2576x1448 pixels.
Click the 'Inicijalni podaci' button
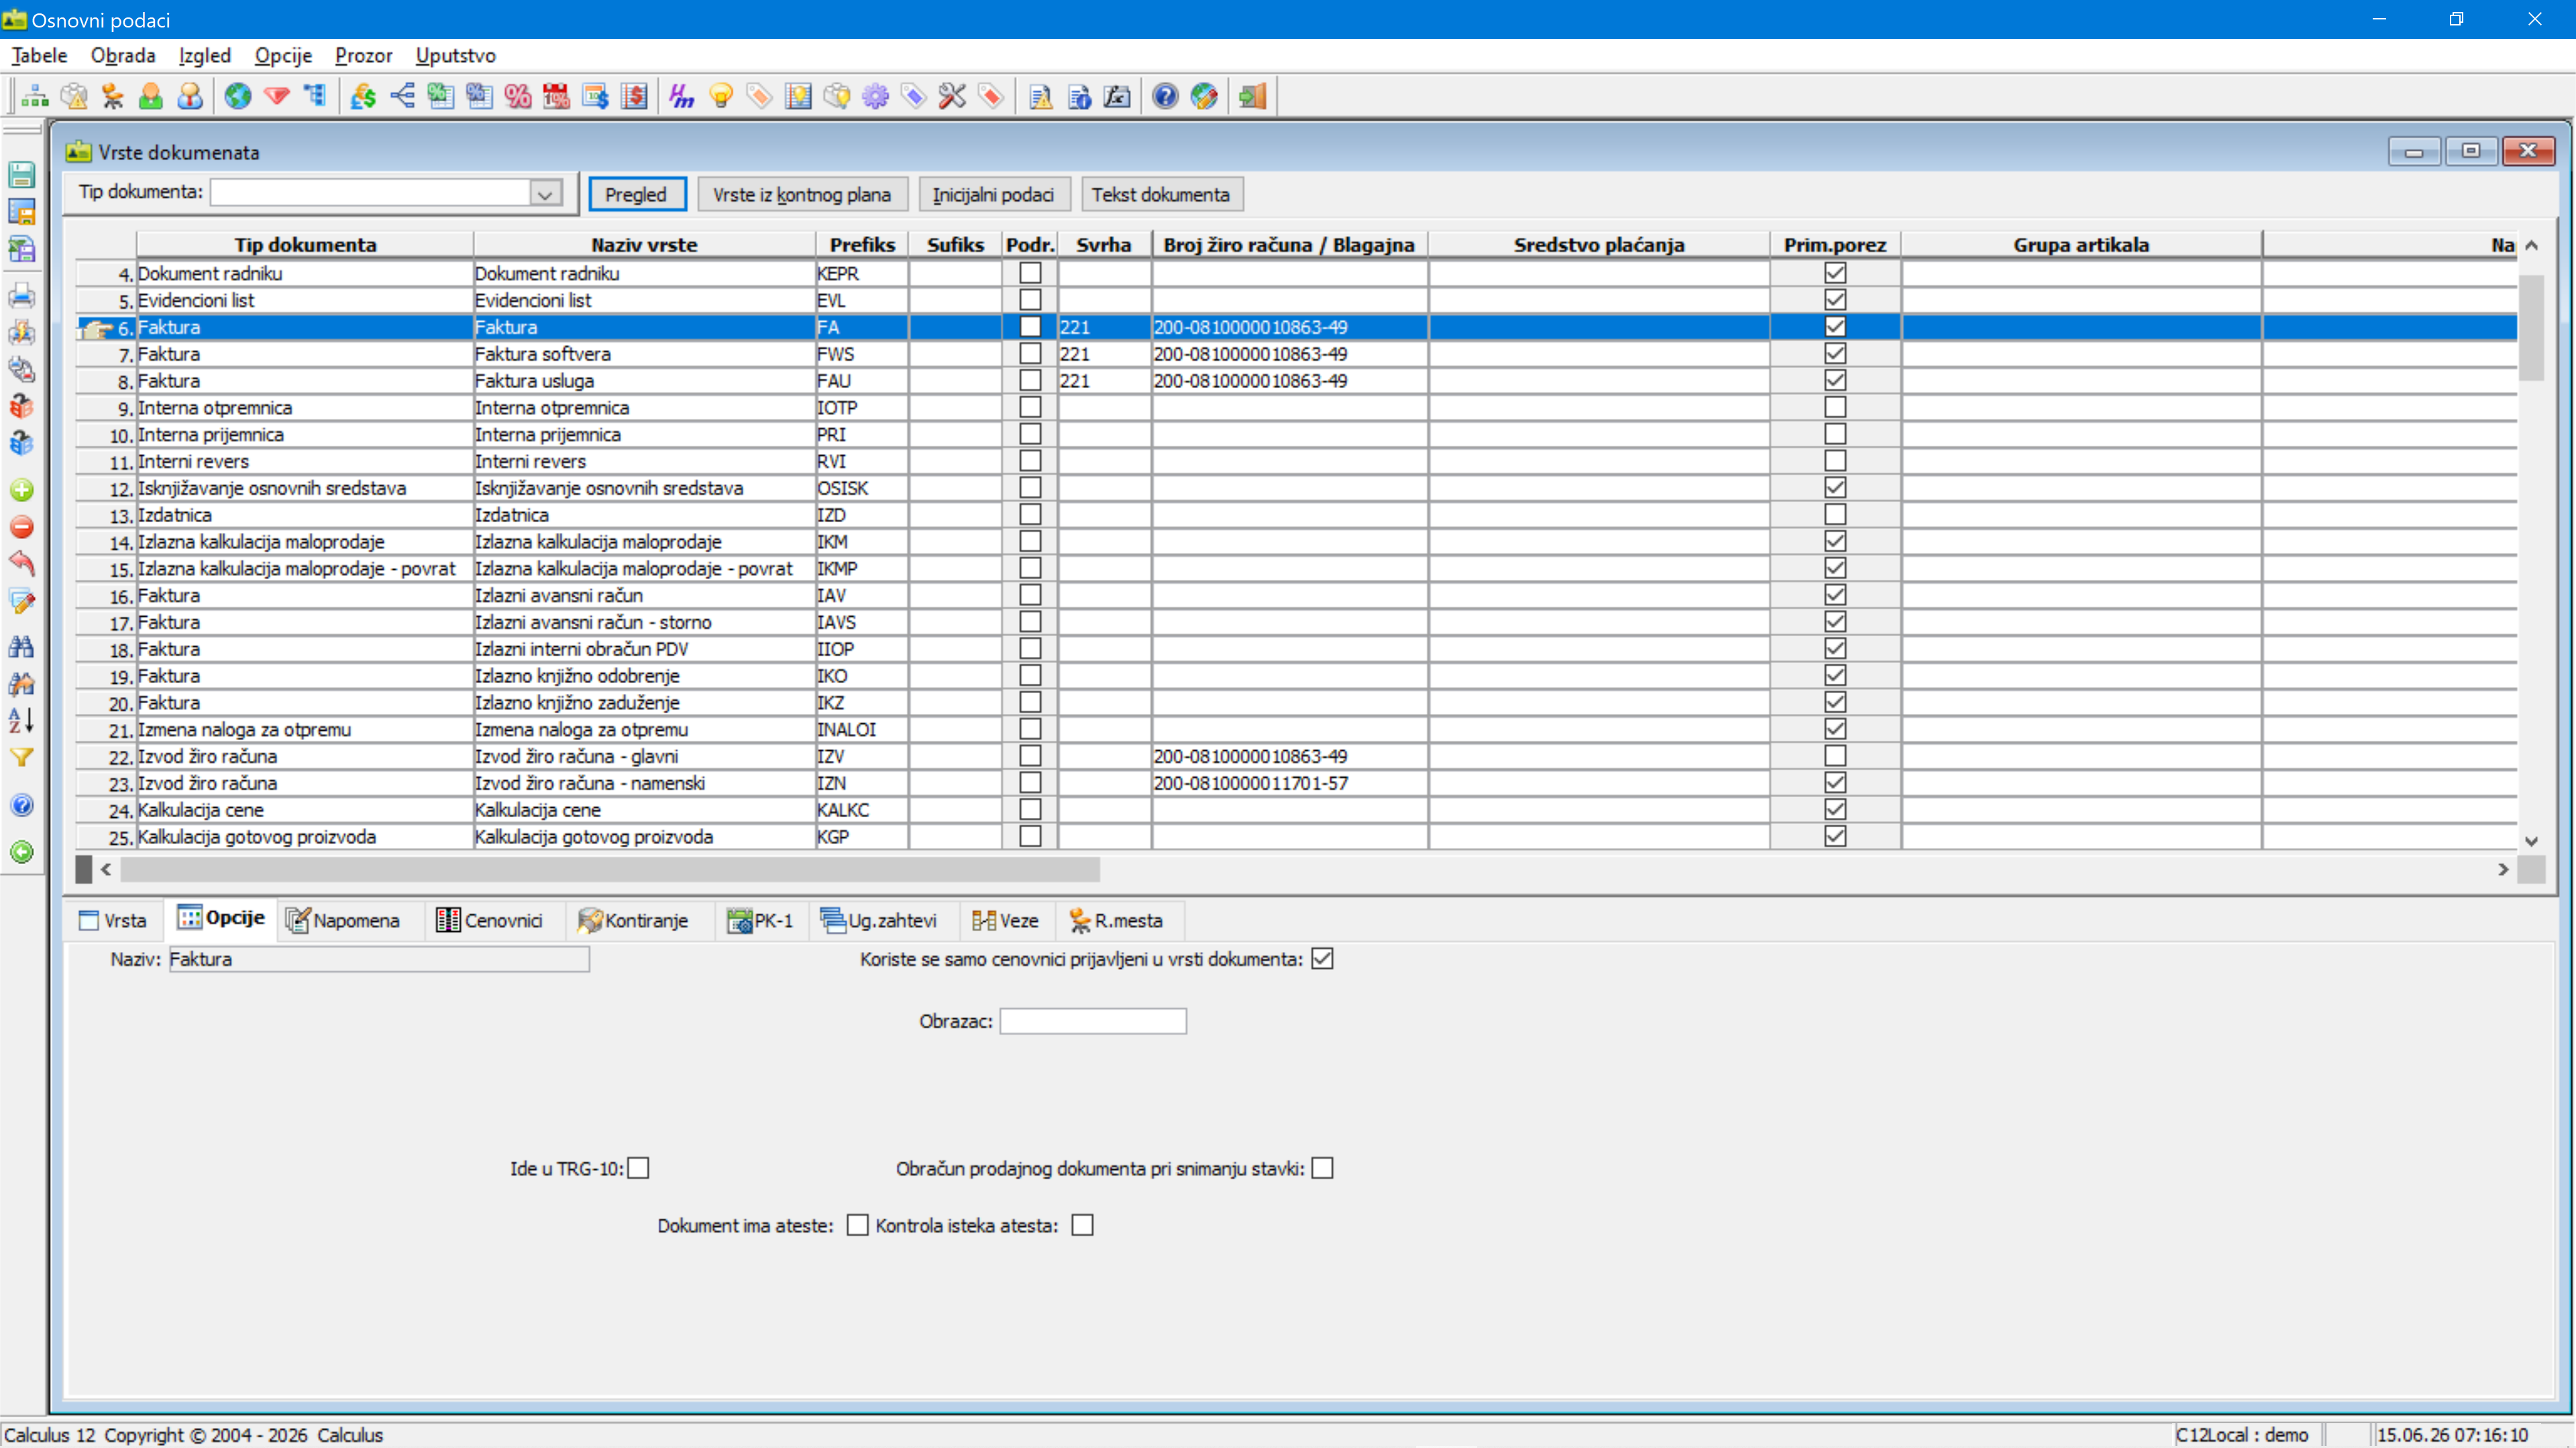[994, 195]
